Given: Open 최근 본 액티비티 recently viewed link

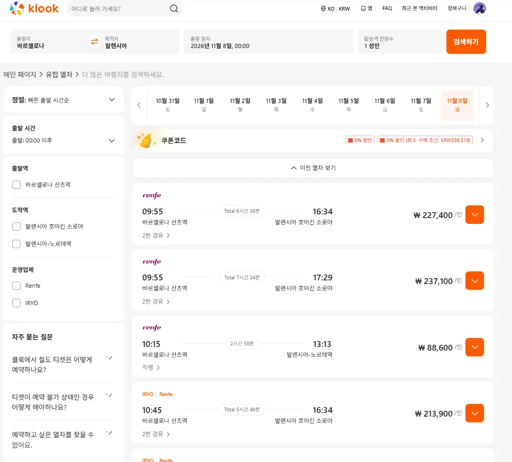Looking at the screenshot, I should click(x=419, y=8).
